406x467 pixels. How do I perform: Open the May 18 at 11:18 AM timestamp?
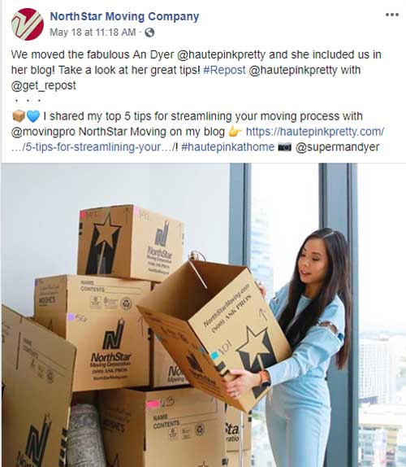click(93, 33)
